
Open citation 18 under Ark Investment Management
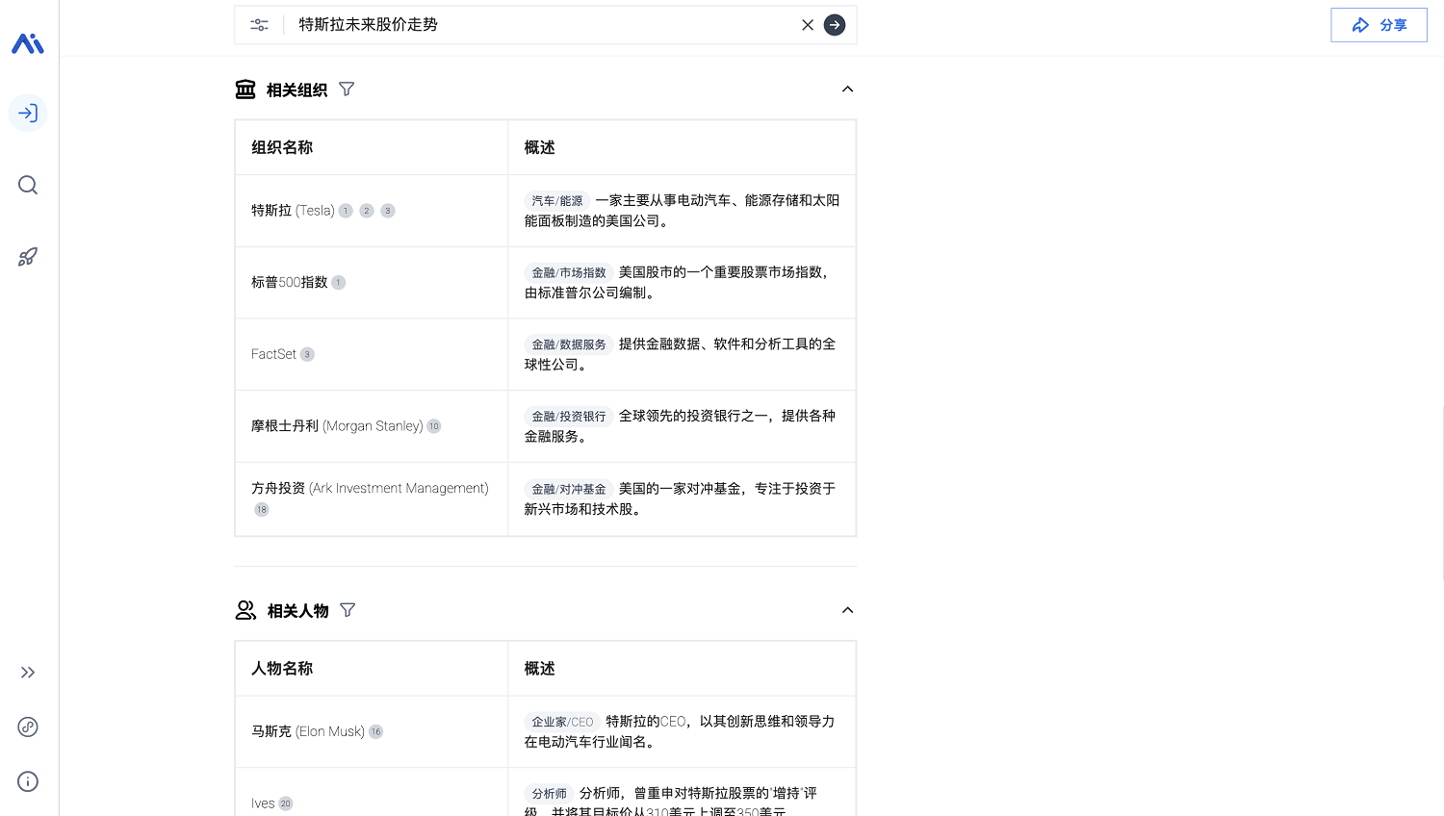[x=262, y=509]
